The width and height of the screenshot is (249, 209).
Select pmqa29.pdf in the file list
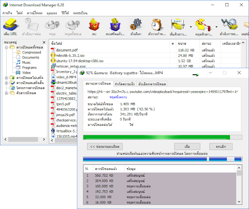point(65,115)
